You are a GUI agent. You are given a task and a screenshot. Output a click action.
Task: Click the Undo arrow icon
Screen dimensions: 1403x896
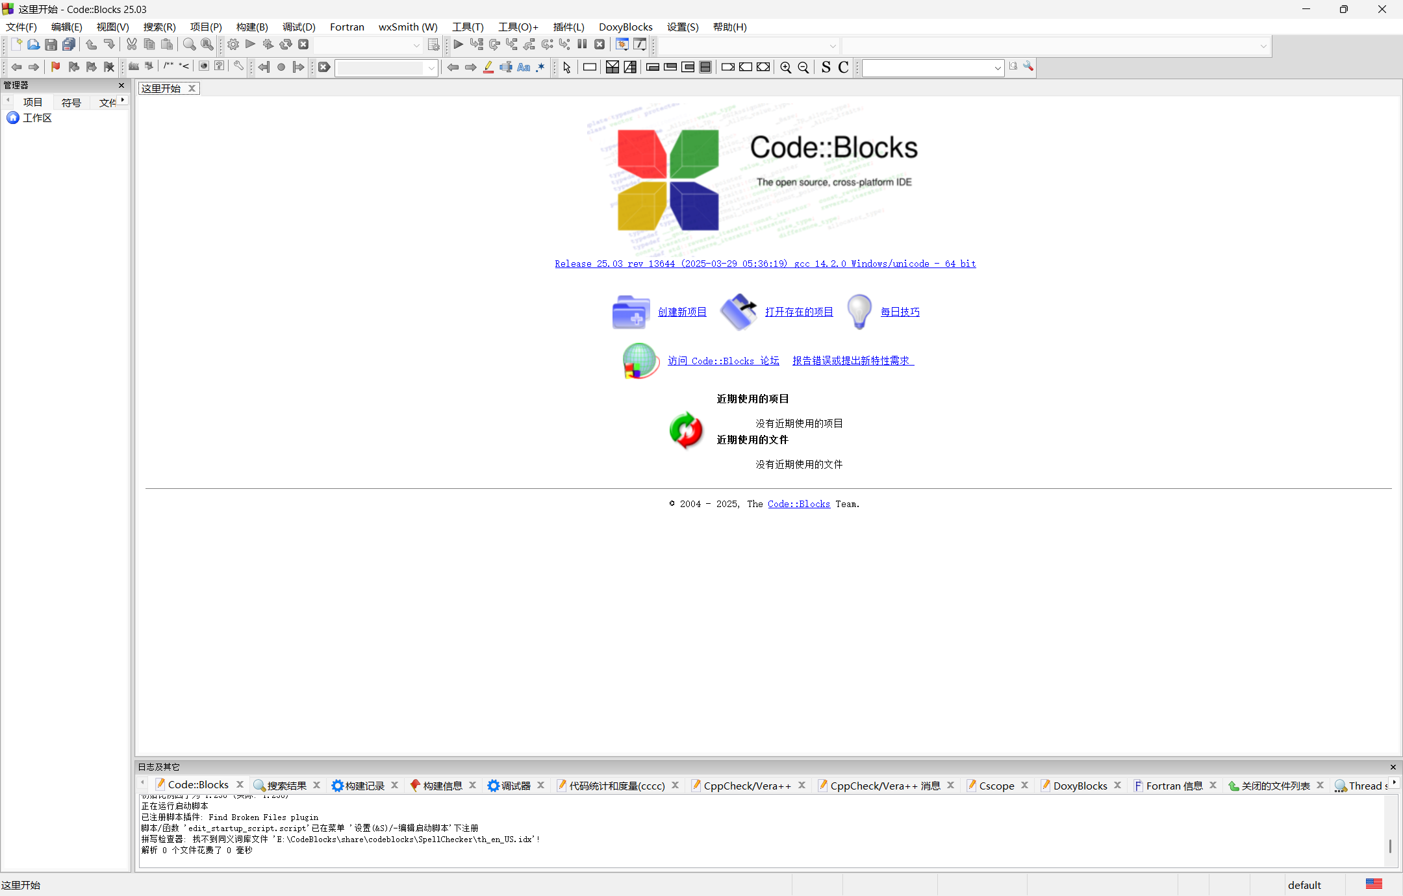[x=91, y=44]
